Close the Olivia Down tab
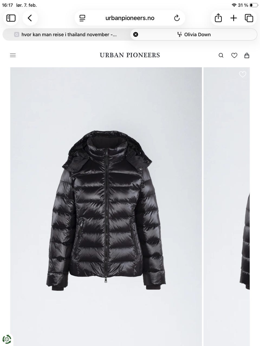260x346 pixels. (136, 34)
